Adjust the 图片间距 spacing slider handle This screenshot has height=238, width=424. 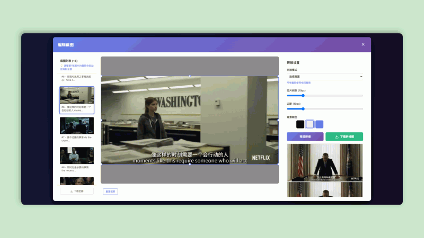pyautogui.click(x=303, y=96)
